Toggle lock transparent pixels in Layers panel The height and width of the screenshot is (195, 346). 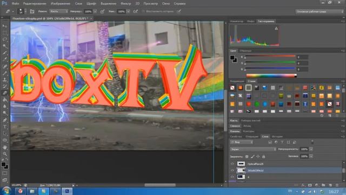[247, 157]
